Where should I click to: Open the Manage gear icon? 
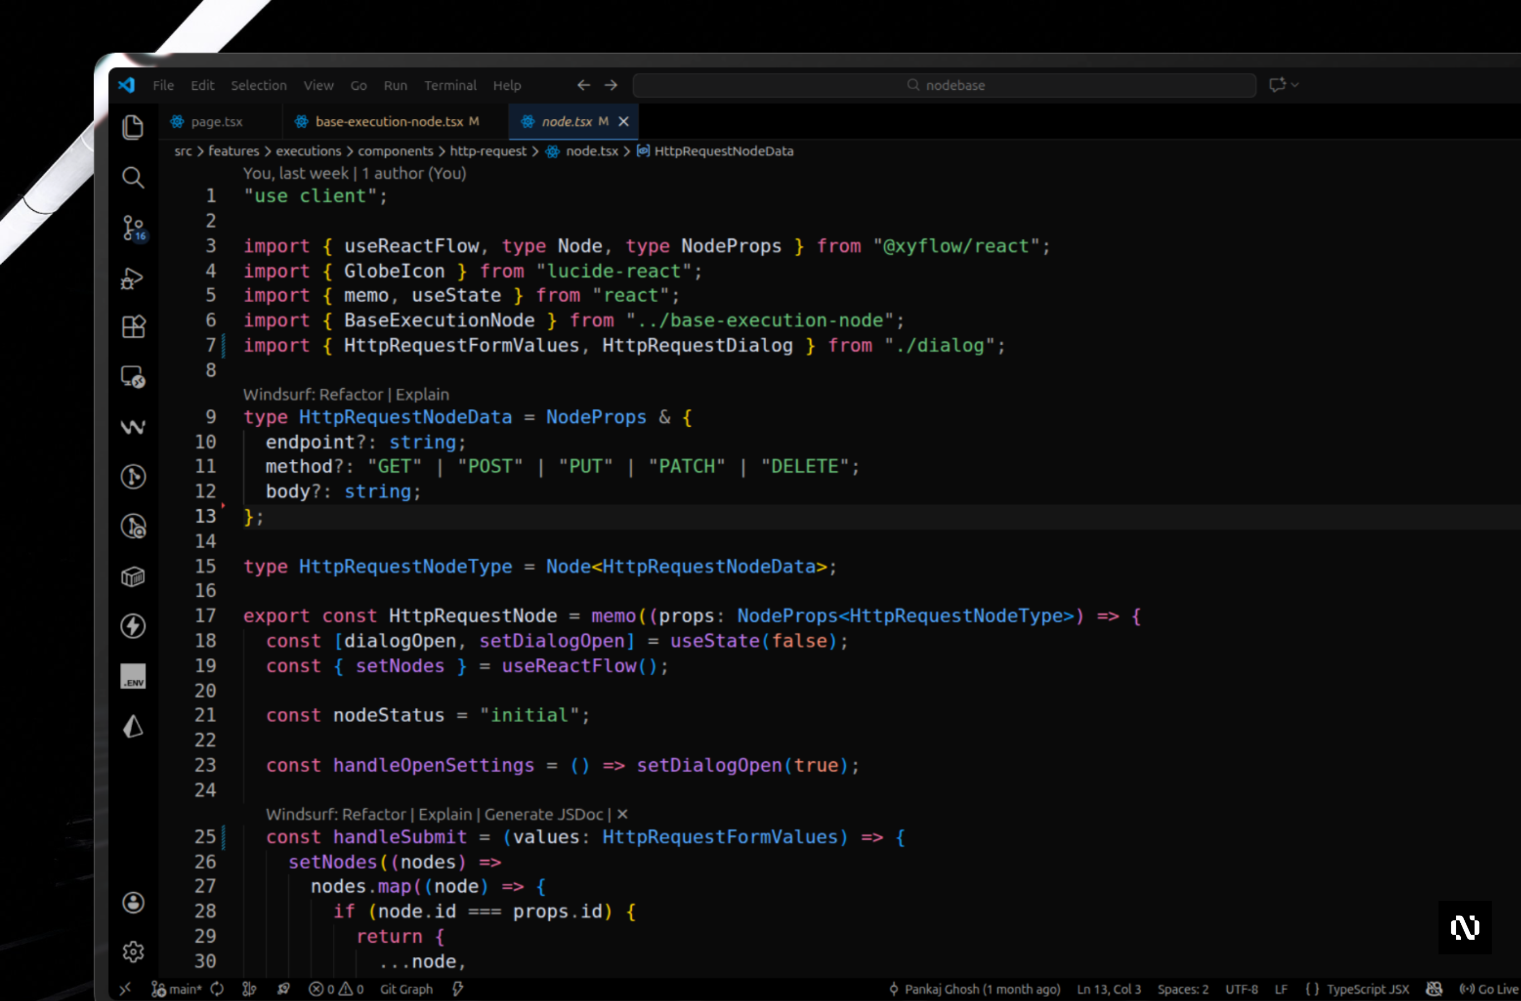[x=133, y=952]
